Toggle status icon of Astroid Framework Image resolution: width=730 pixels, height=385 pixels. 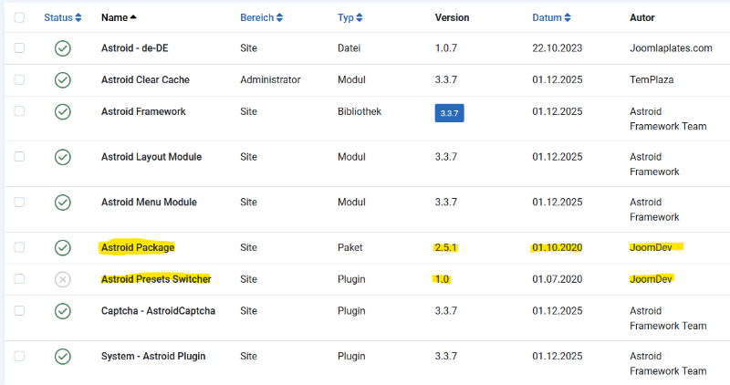[62, 111]
